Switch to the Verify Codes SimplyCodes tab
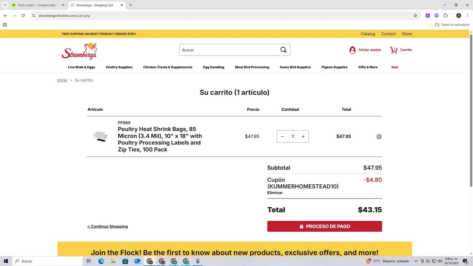The height and width of the screenshot is (266, 473). click(x=37, y=5)
